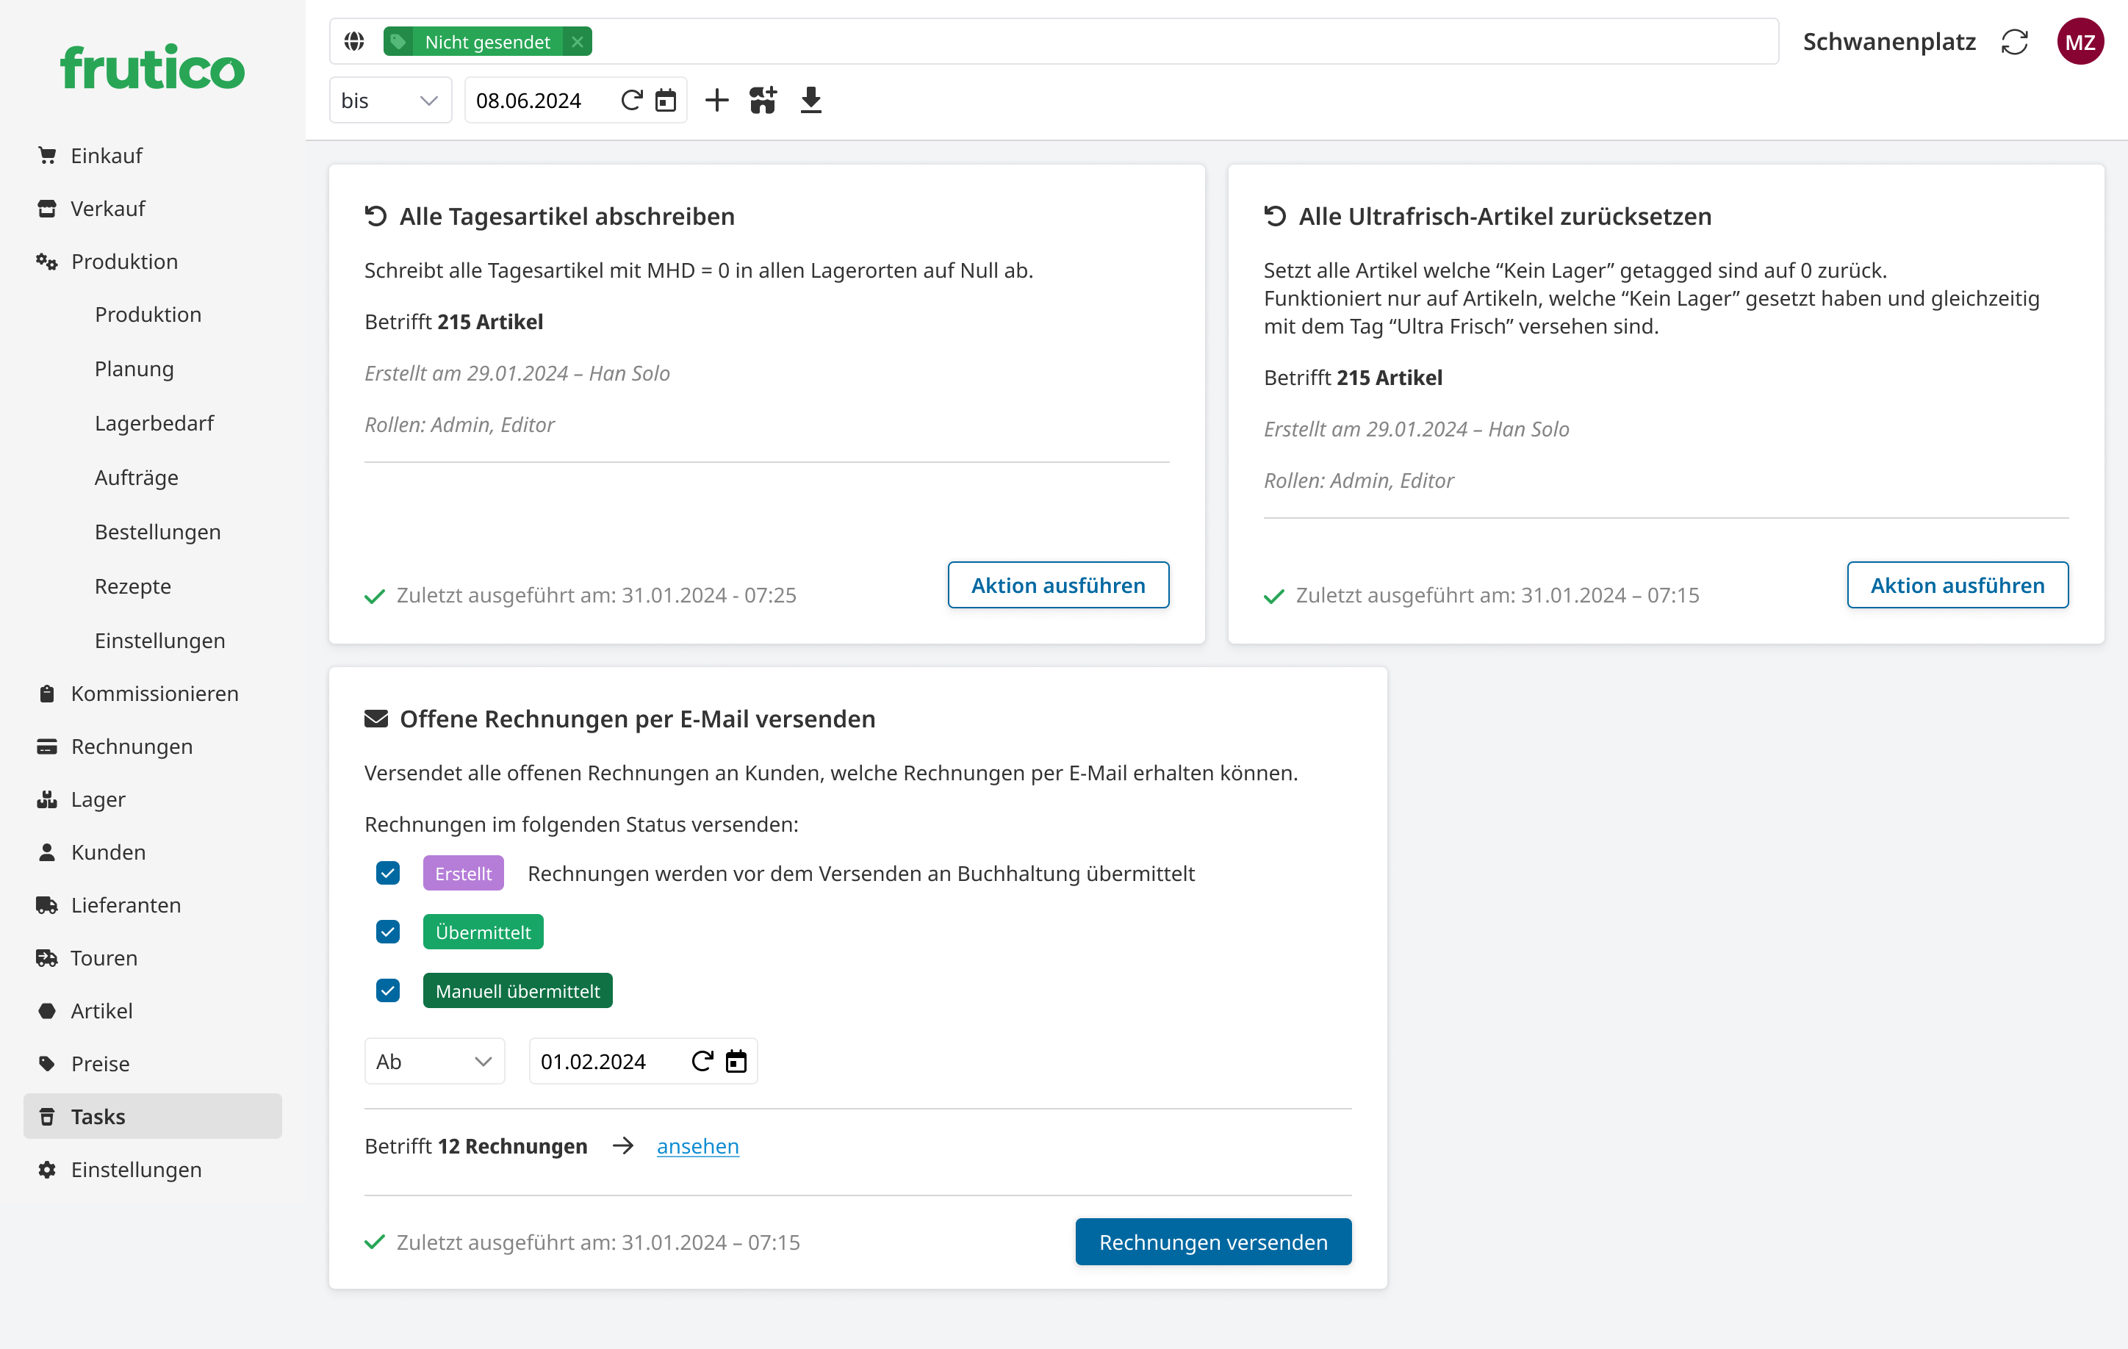Open the bis dropdown in the toolbar
The image size is (2128, 1349).
pos(389,100)
